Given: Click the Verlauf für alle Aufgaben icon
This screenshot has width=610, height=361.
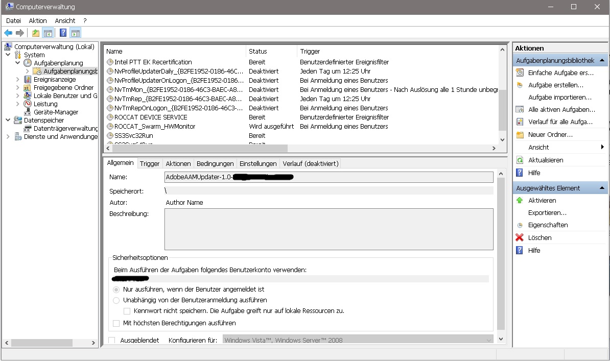Looking at the screenshot, I should click(x=520, y=122).
